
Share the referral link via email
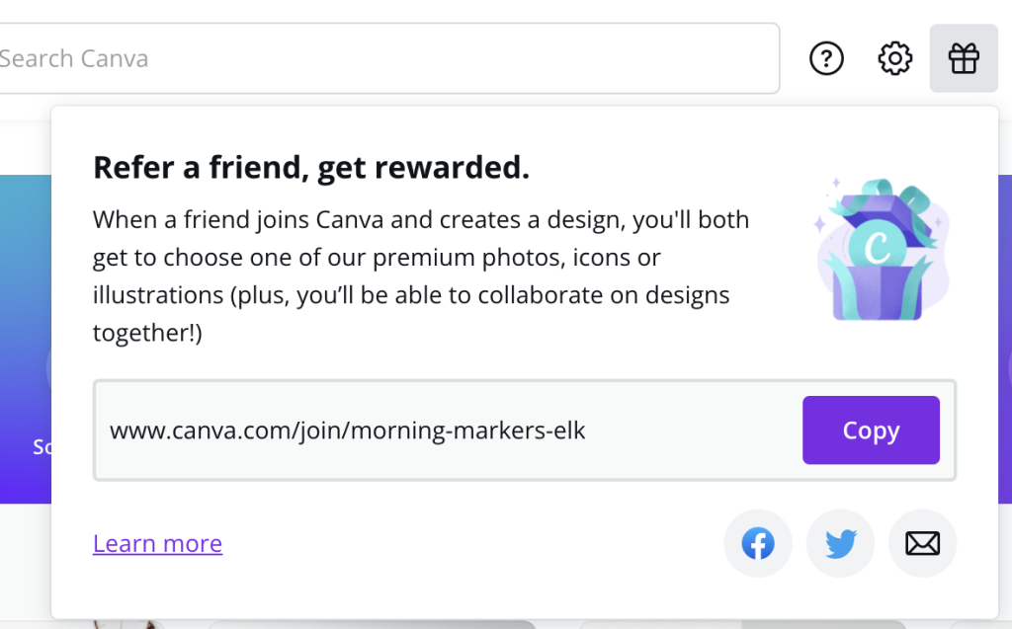922,543
